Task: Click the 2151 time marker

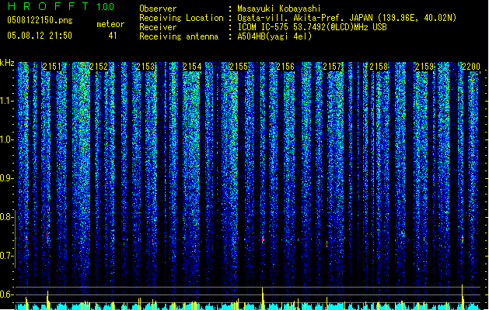Action: click(52, 67)
